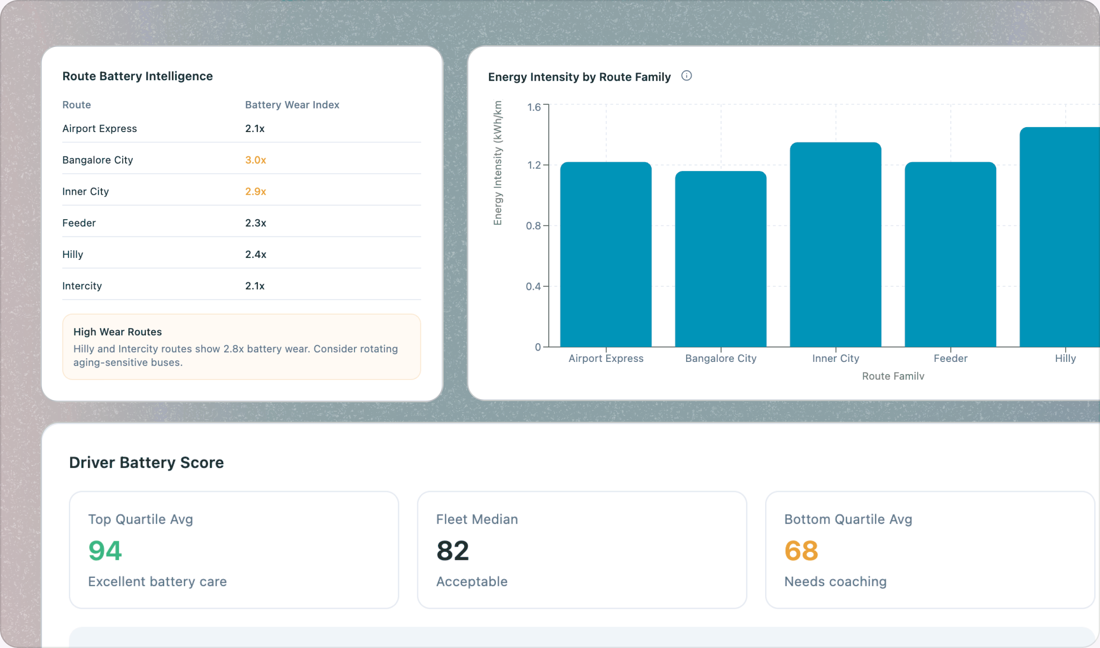Viewport: 1100px width, 648px height.
Task: Click the Inner City bar in chart
Action: (836, 245)
